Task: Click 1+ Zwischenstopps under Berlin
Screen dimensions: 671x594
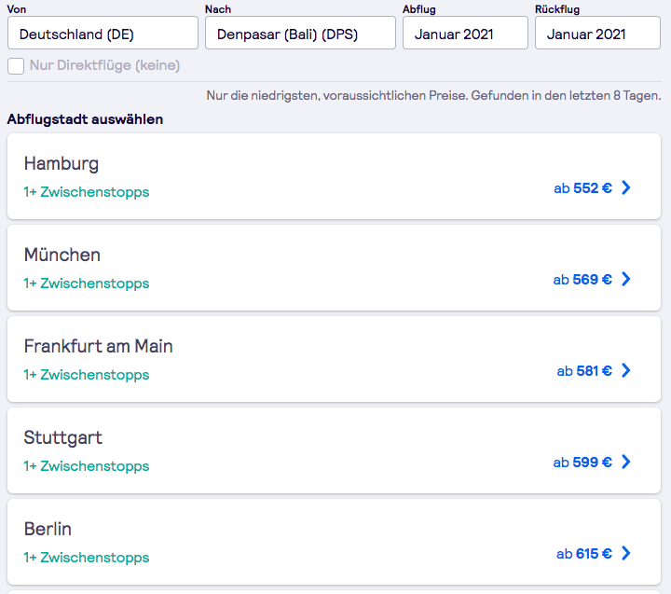Action: click(87, 558)
